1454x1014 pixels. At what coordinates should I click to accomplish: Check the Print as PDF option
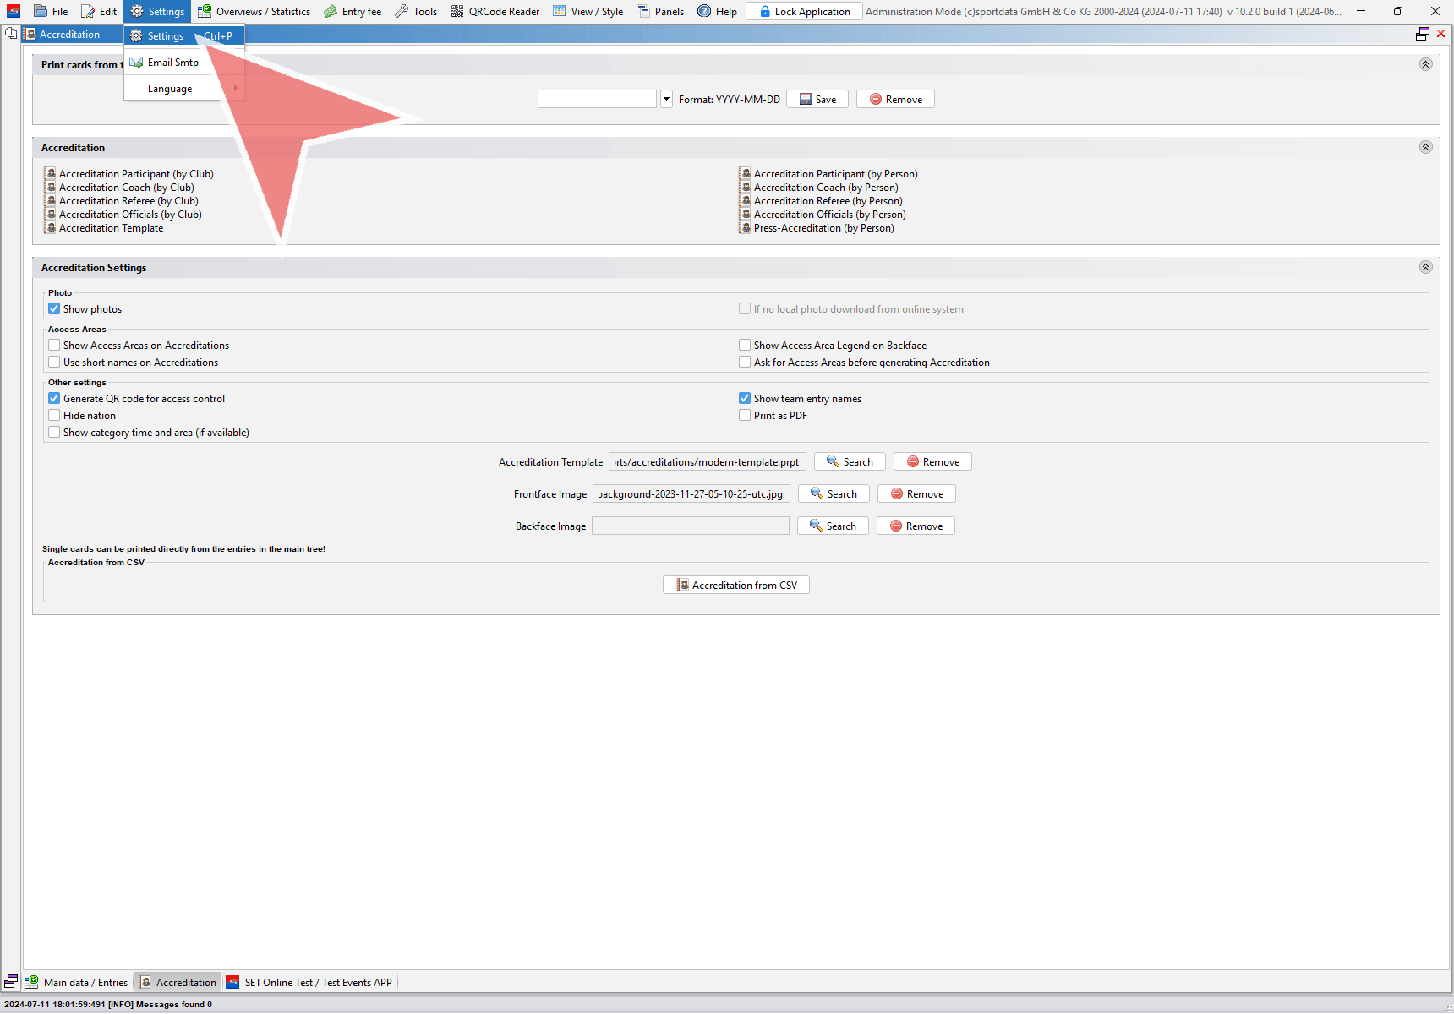[x=745, y=416]
